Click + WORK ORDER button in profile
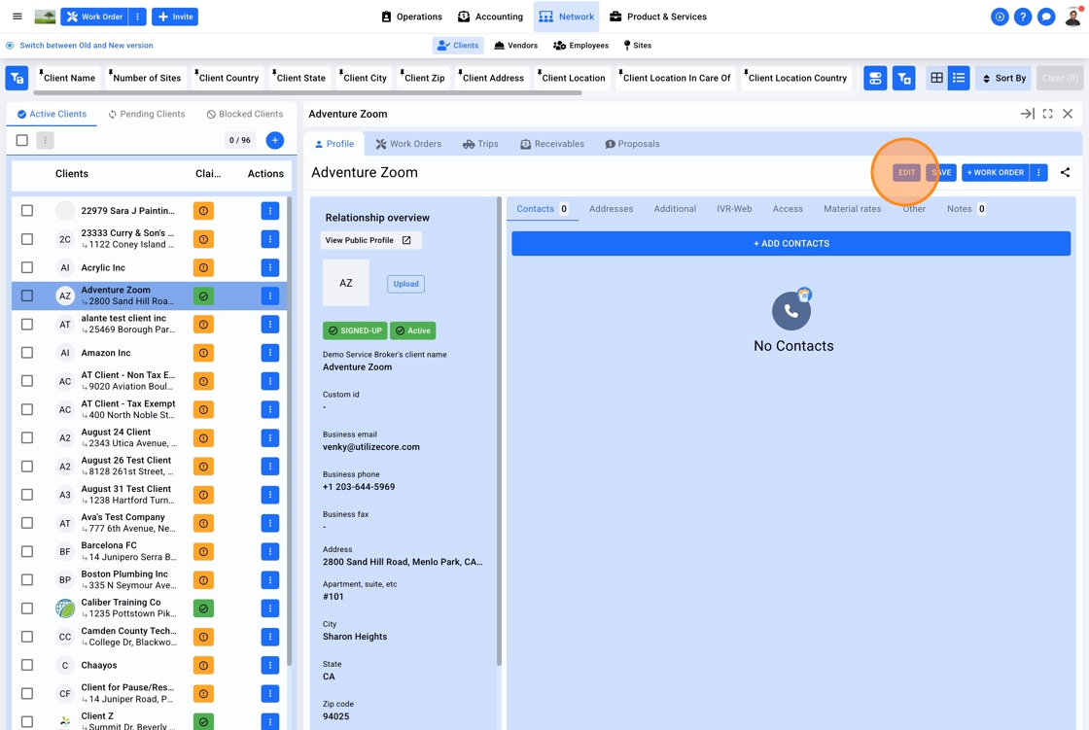Screen dimensions: 1089x730 coord(996,172)
